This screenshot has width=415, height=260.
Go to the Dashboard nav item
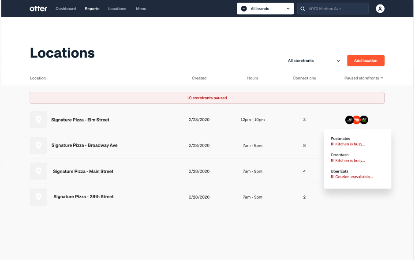click(66, 9)
